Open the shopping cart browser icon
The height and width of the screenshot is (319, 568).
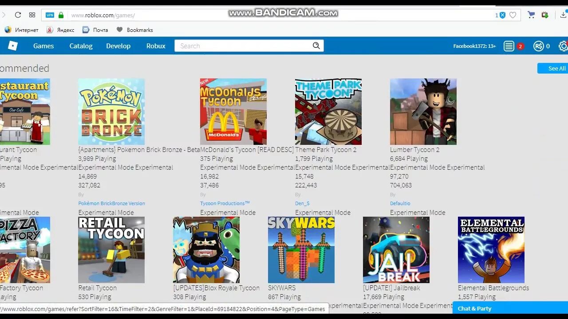[x=531, y=15]
